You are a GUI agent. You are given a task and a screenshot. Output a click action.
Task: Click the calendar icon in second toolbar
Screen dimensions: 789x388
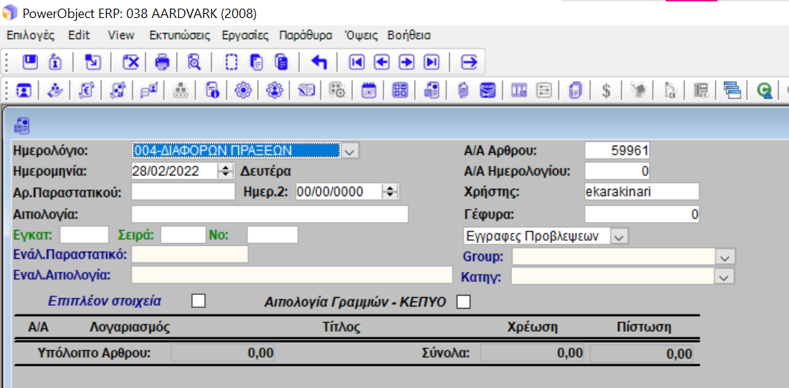pos(369,91)
